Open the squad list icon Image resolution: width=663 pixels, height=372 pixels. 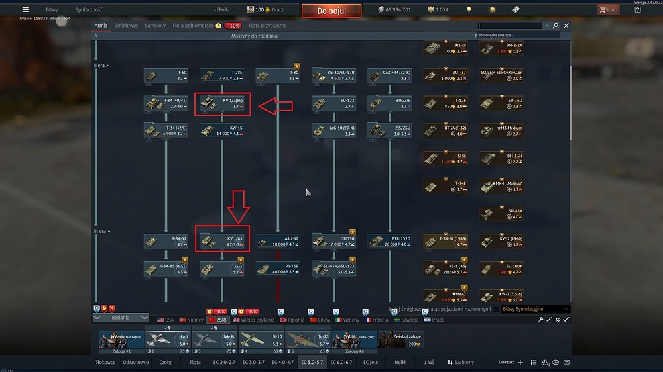[534, 362]
